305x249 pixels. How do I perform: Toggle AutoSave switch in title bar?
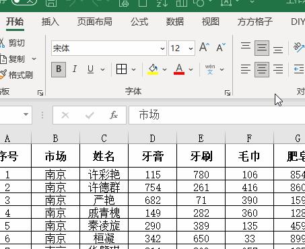tap(24, 2)
